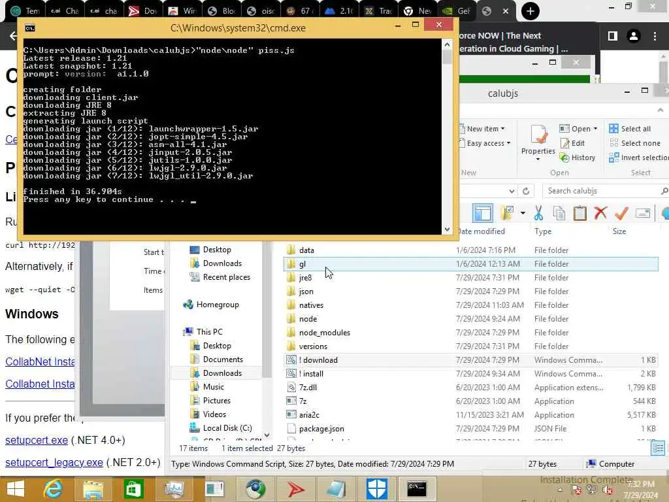Toggle the browser side panel icon
This screenshot has height=502, width=669.
(x=613, y=36)
